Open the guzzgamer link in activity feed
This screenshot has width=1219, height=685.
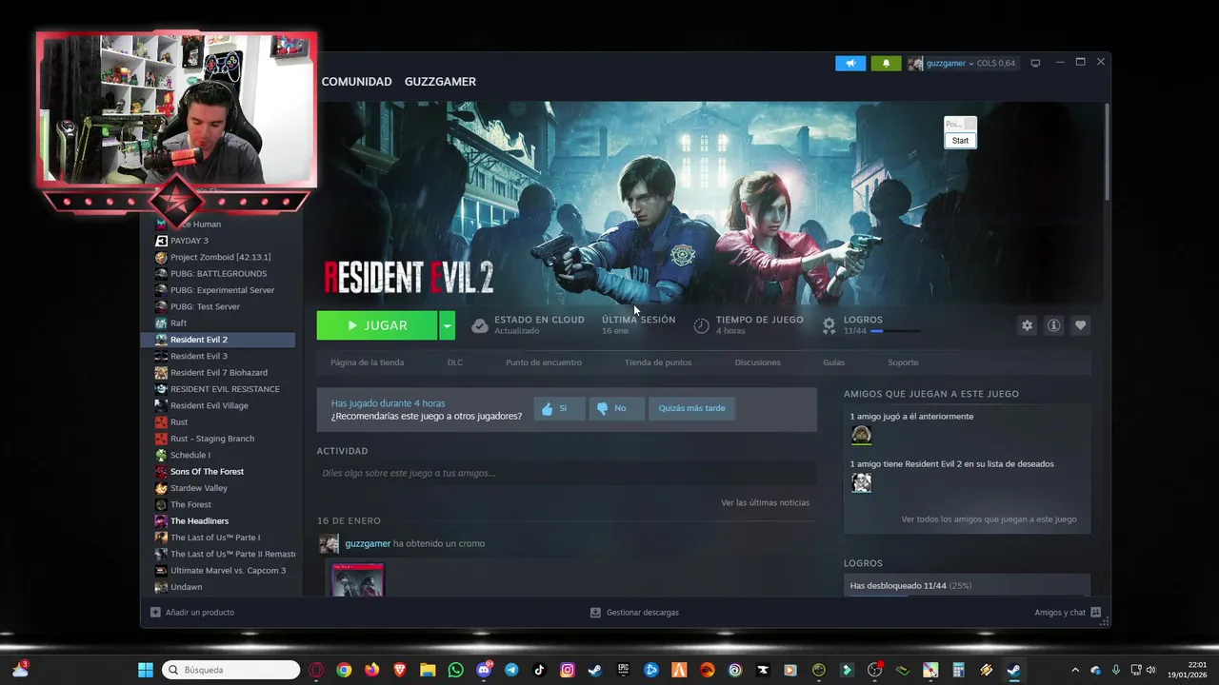coord(368,544)
